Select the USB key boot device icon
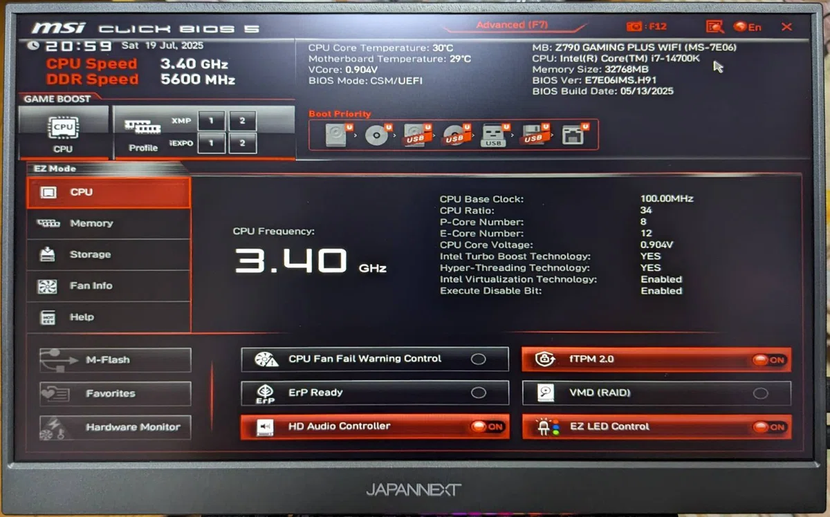The width and height of the screenshot is (830, 517). [493, 135]
